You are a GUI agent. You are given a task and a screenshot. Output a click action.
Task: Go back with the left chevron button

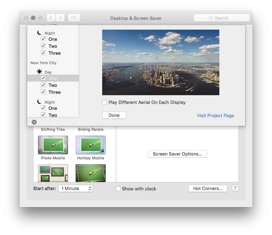coord(51,18)
